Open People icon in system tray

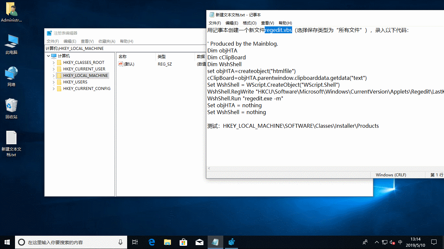point(365,242)
